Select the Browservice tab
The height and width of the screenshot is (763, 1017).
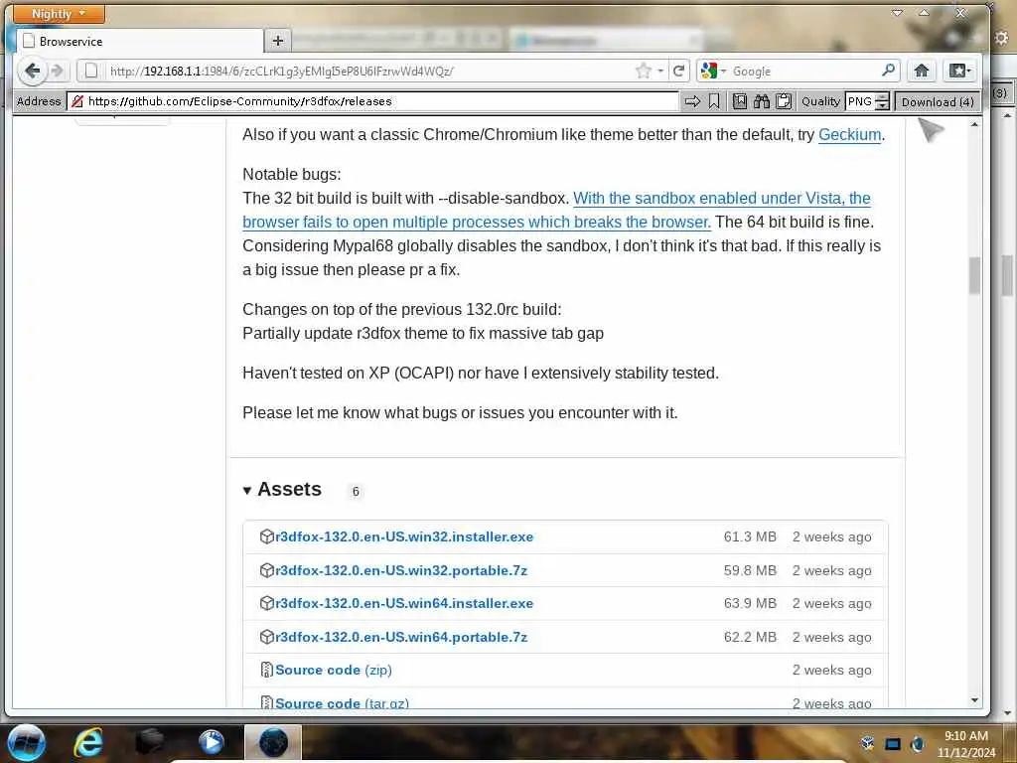pyautogui.click(x=139, y=42)
